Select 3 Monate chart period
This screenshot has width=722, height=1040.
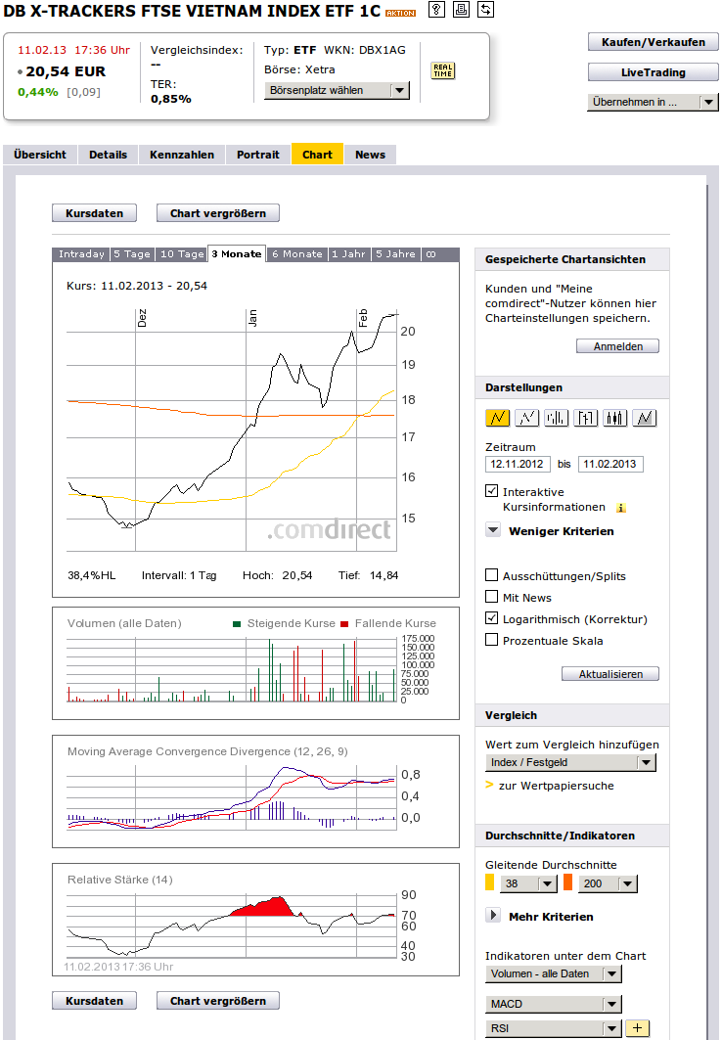click(x=237, y=254)
